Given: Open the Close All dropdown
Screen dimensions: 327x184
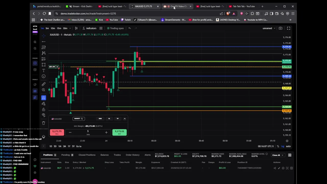Looking at the screenshot, I should point(278,155).
